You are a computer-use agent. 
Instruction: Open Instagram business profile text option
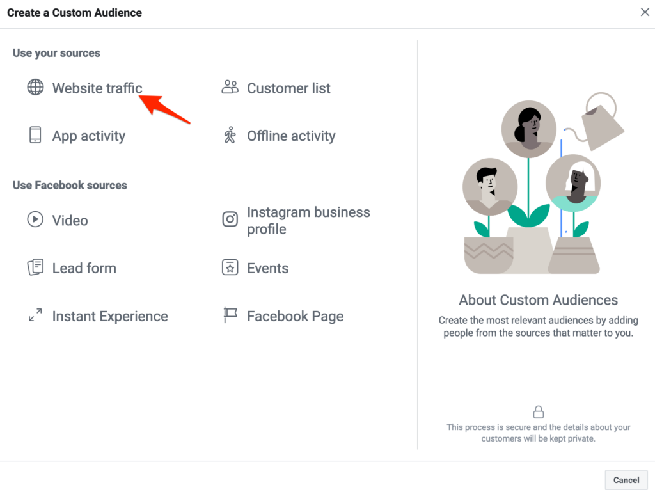308,221
